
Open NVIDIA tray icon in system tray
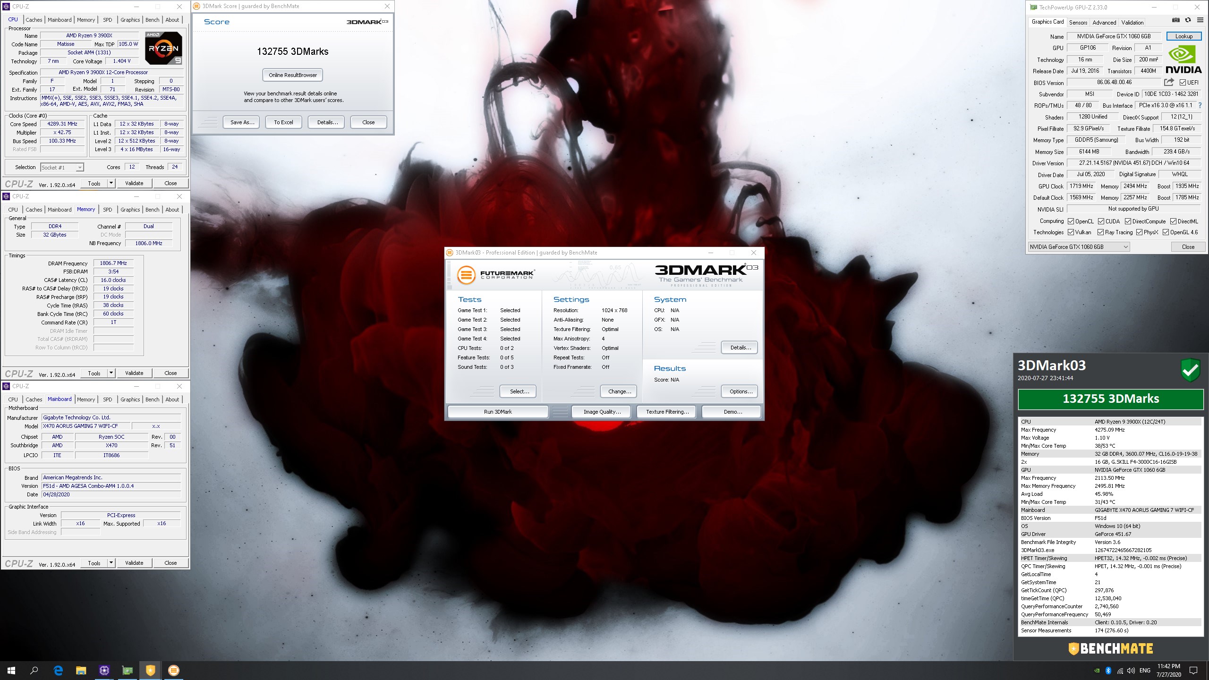tap(1097, 671)
